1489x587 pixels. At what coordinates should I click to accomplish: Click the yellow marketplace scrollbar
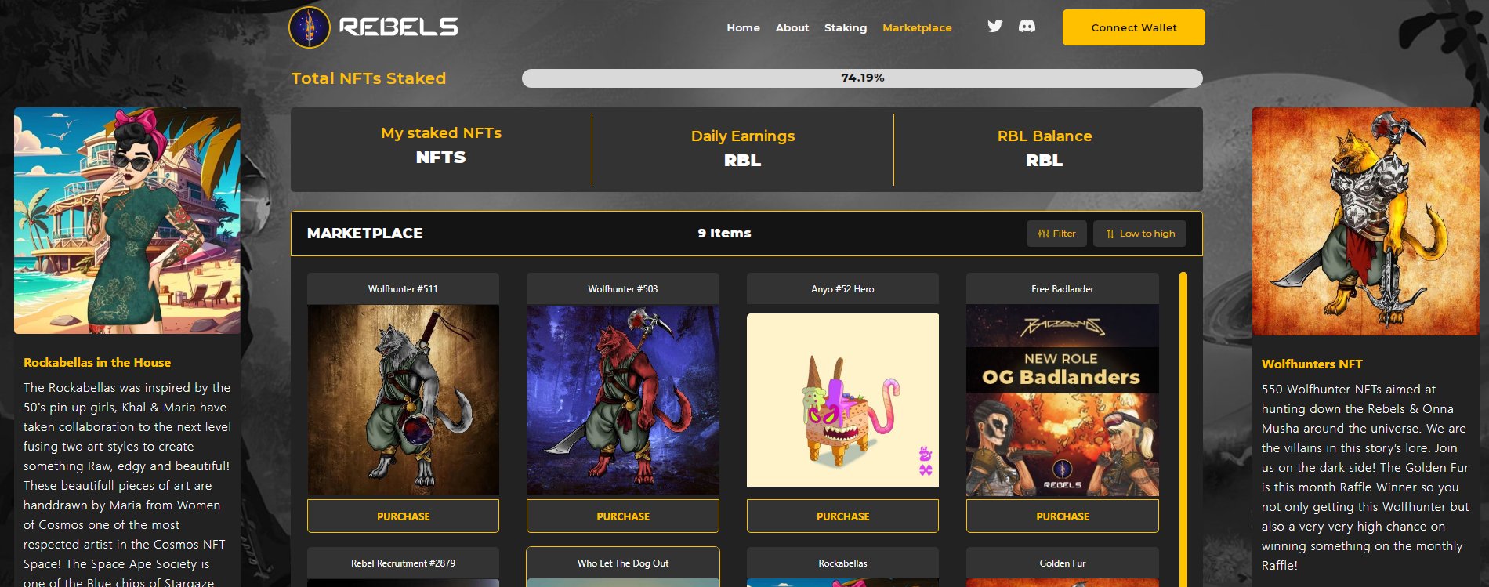(x=1183, y=429)
